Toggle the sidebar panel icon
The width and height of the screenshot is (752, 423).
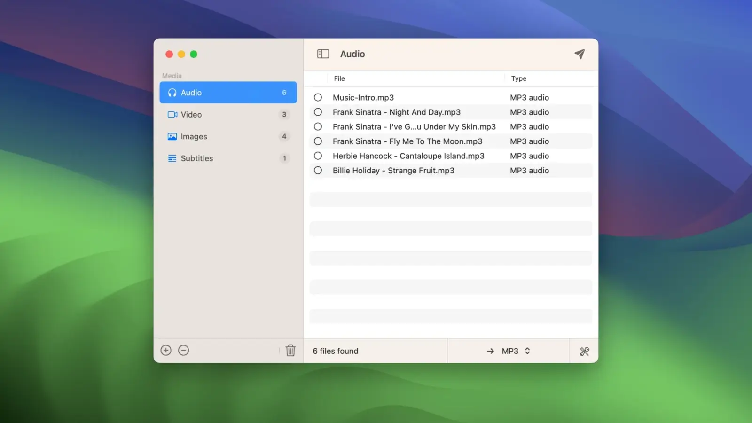click(x=323, y=54)
